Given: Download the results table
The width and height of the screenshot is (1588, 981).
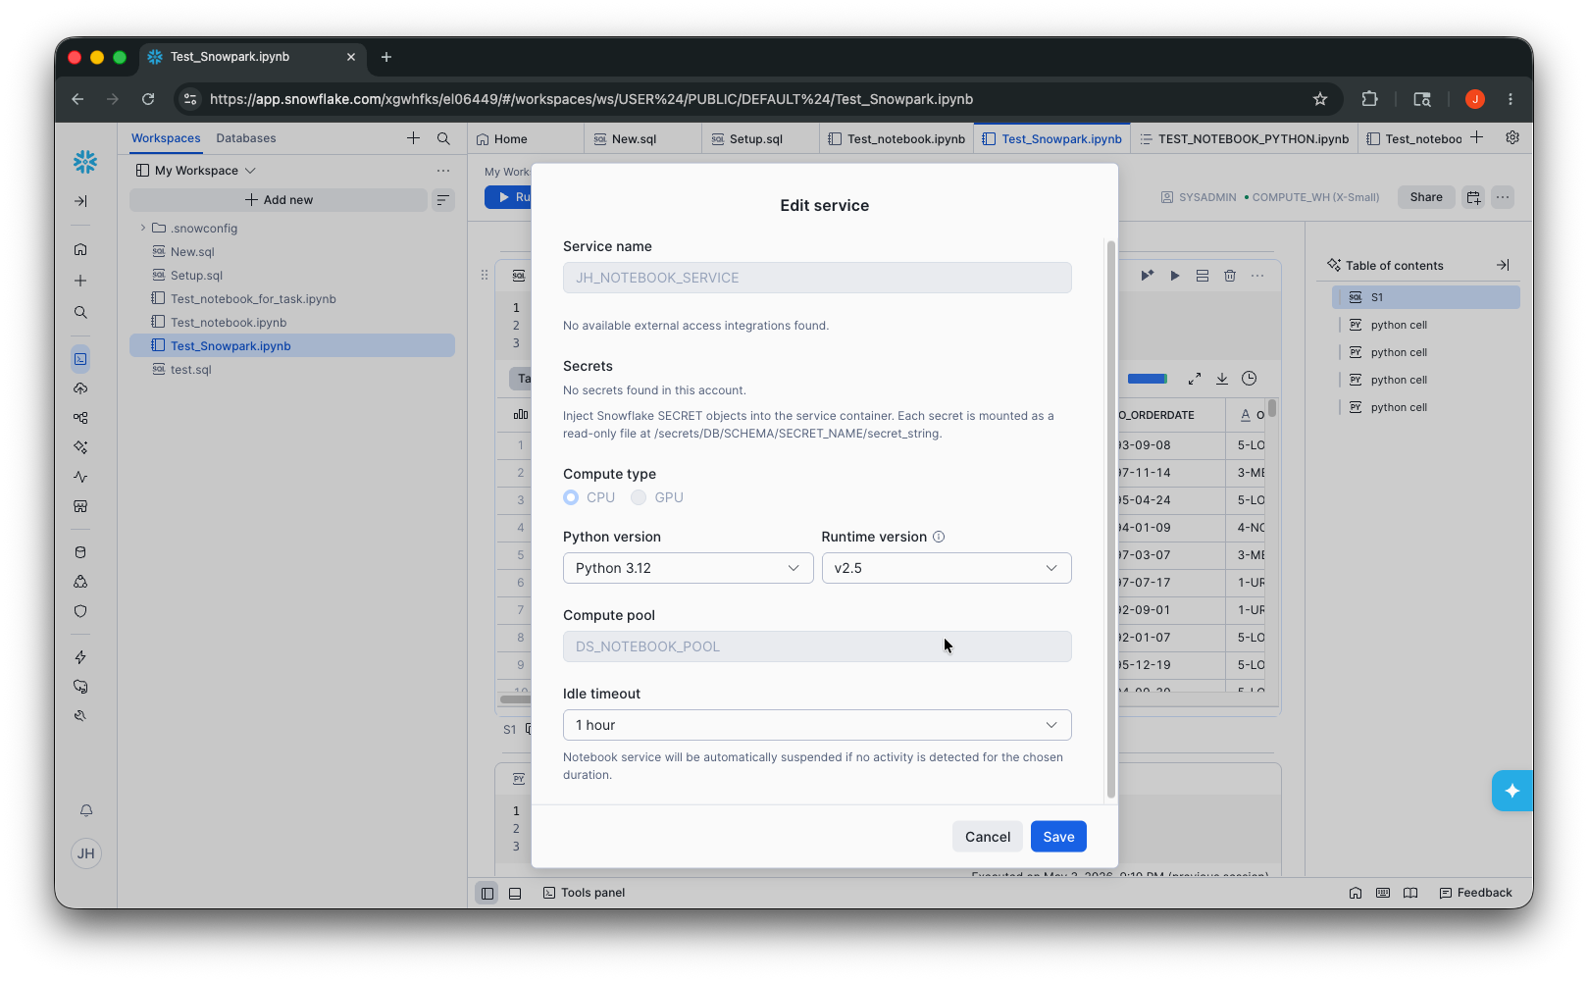Looking at the screenshot, I should 1222,379.
